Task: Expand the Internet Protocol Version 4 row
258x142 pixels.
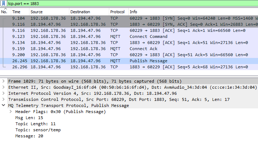Action: click(4, 93)
